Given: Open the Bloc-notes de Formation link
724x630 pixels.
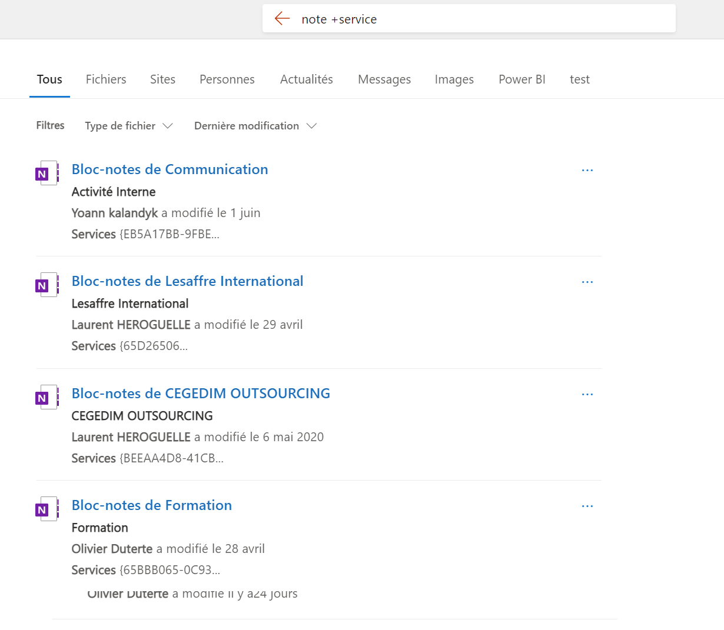Looking at the screenshot, I should tap(152, 505).
